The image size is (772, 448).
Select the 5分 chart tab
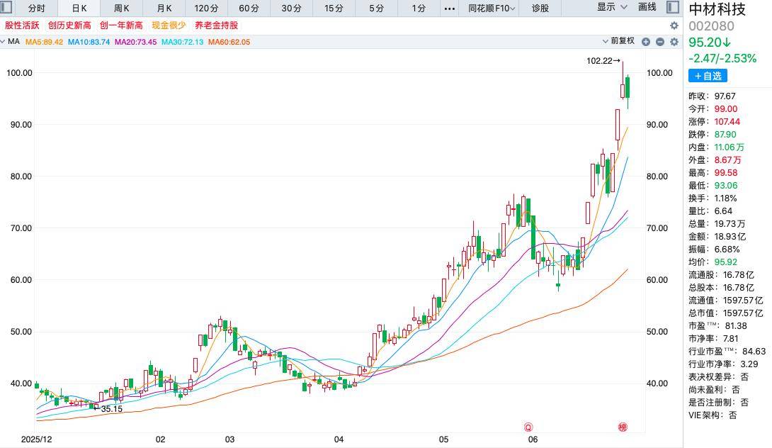pos(377,9)
